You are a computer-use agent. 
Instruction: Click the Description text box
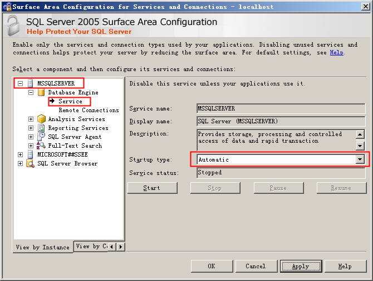coord(277,140)
